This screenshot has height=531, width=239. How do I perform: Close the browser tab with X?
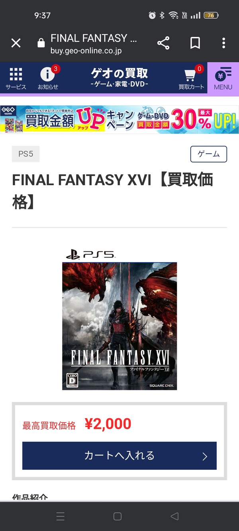[16, 43]
